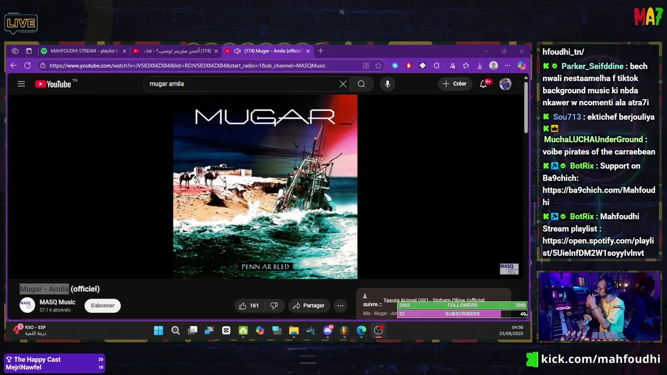Viewport: 667px width, 375px height.
Task: Go back in the browser
Action: pos(14,66)
